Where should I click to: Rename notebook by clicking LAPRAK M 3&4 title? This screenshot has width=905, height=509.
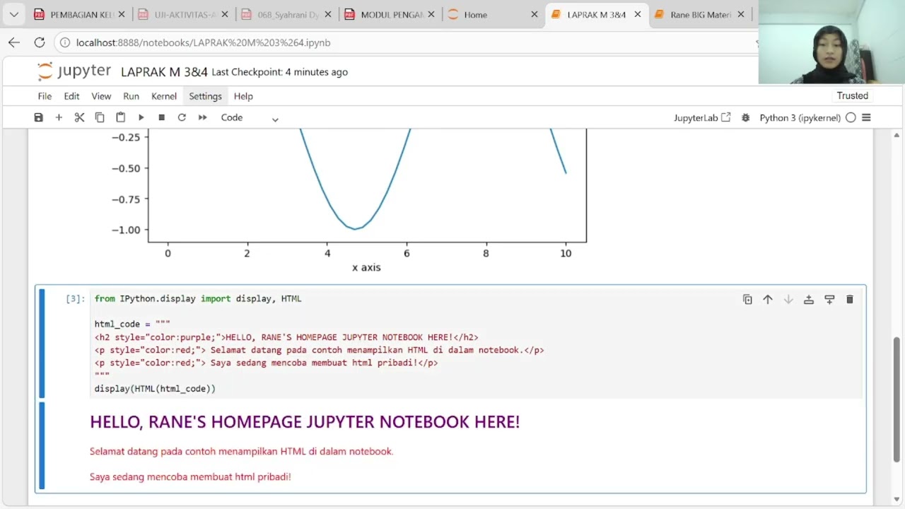[164, 72]
